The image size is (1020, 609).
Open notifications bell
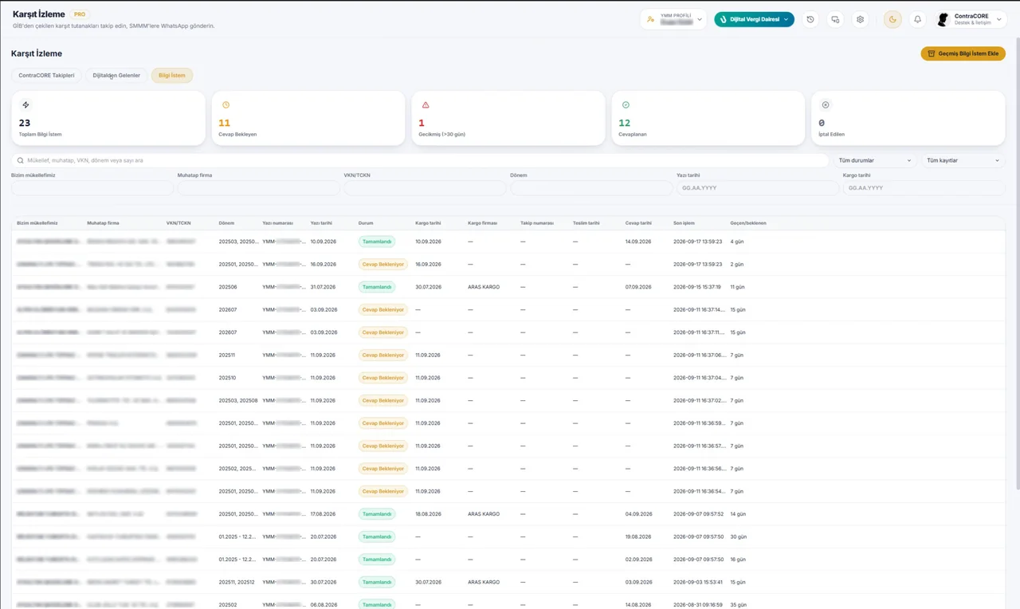click(x=918, y=19)
